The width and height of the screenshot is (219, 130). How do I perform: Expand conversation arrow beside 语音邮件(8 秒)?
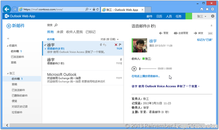[x=46, y=49]
